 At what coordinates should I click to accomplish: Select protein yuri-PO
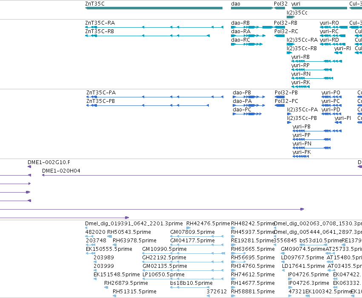coord(331,97)
